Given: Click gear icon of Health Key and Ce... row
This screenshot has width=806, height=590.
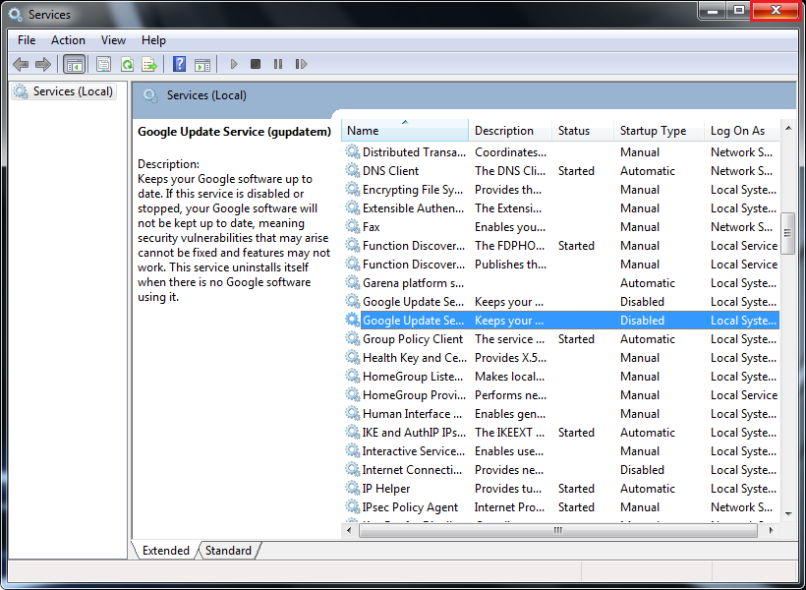Looking at the screenshot, I should point(353,358).
